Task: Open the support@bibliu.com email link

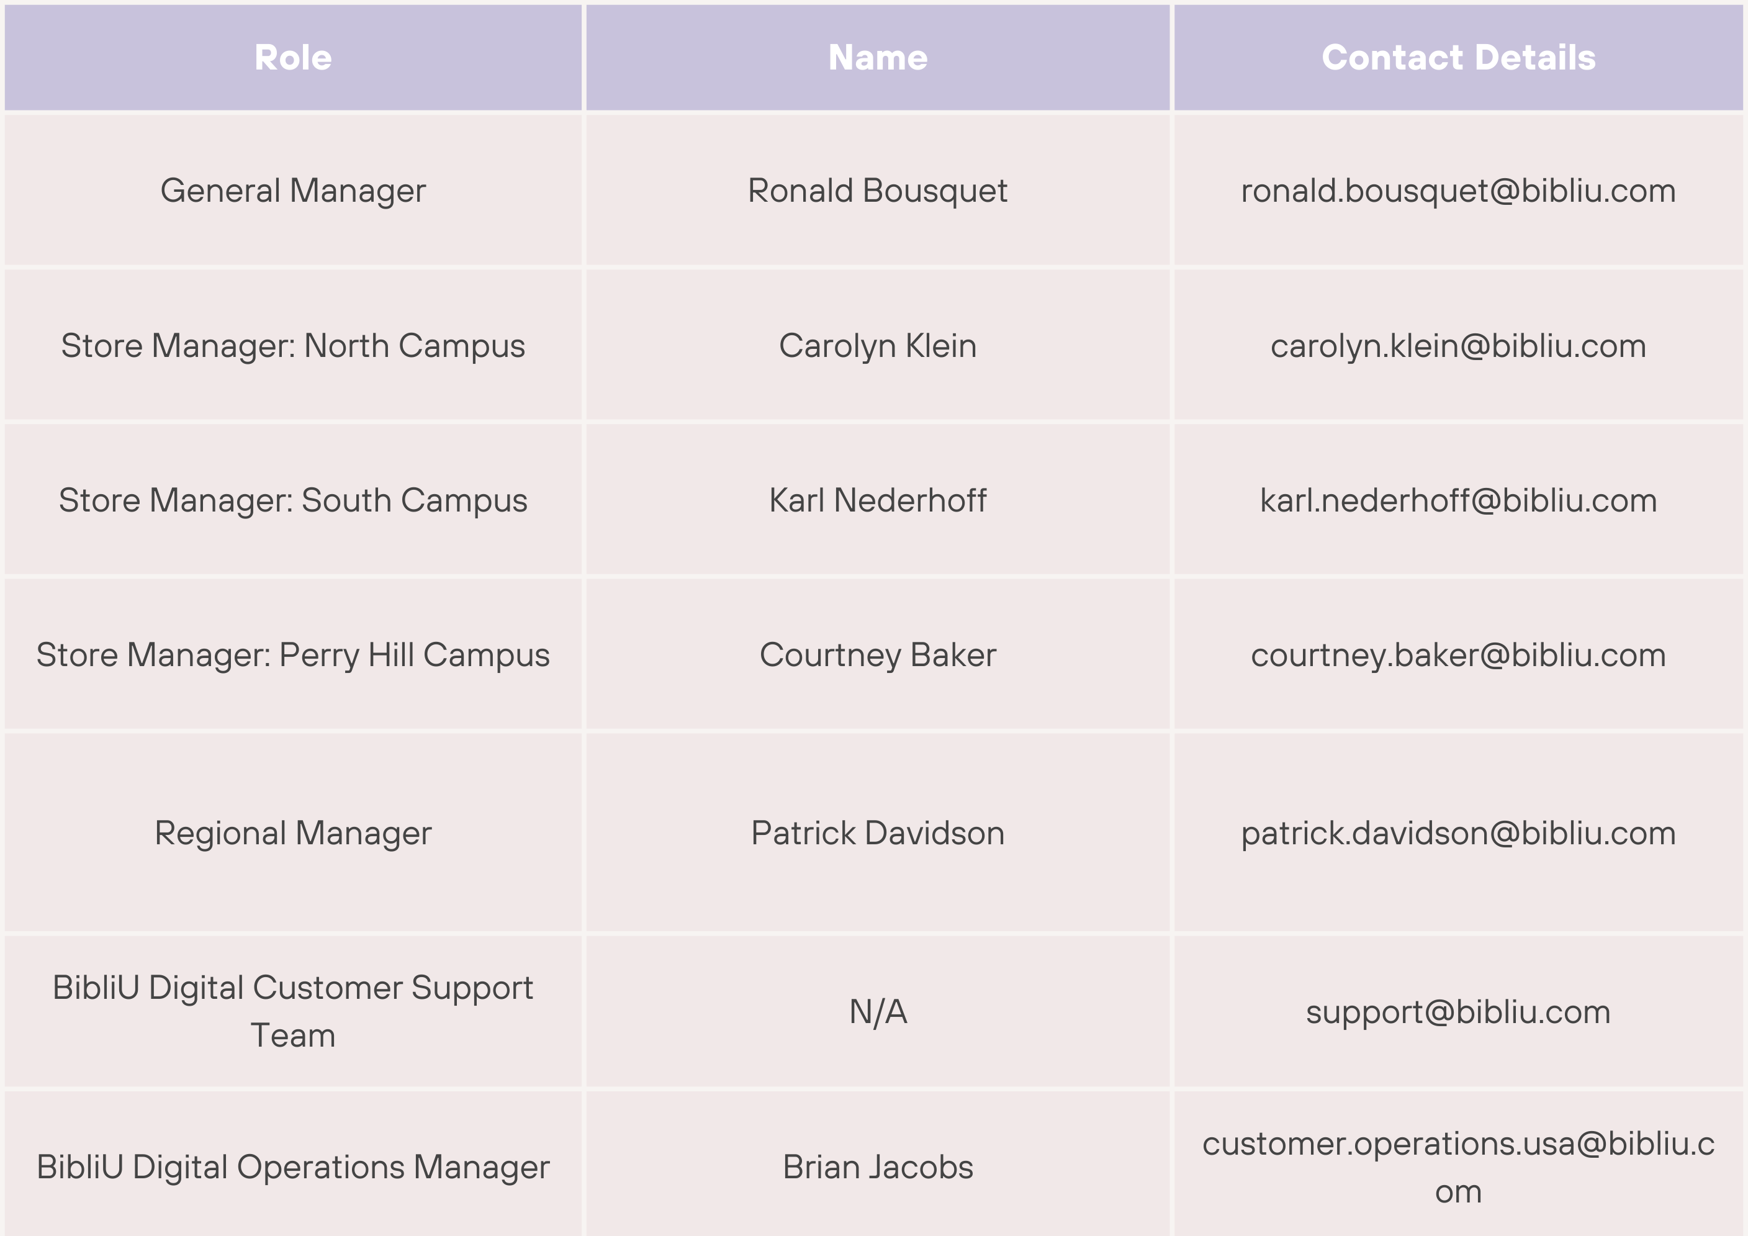Action: pos(1458,1012)
